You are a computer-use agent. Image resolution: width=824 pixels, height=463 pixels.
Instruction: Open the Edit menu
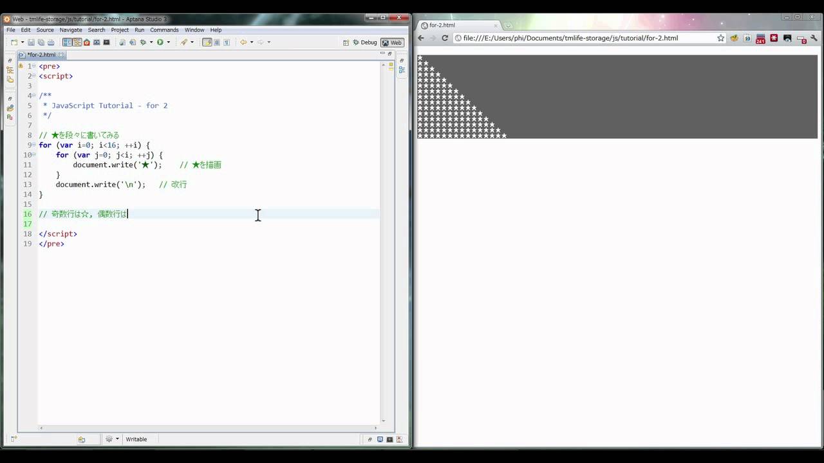[26, 30]
